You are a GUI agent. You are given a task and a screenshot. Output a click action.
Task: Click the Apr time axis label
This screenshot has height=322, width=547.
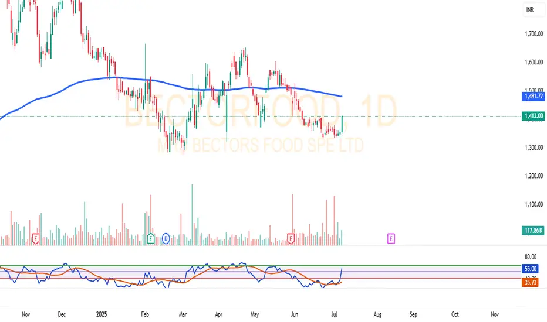[219, 314]
